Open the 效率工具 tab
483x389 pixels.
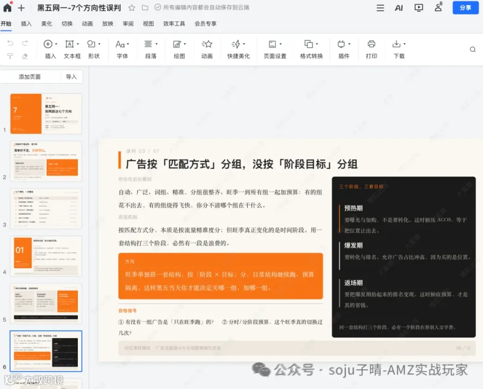[x=174, y=24]
